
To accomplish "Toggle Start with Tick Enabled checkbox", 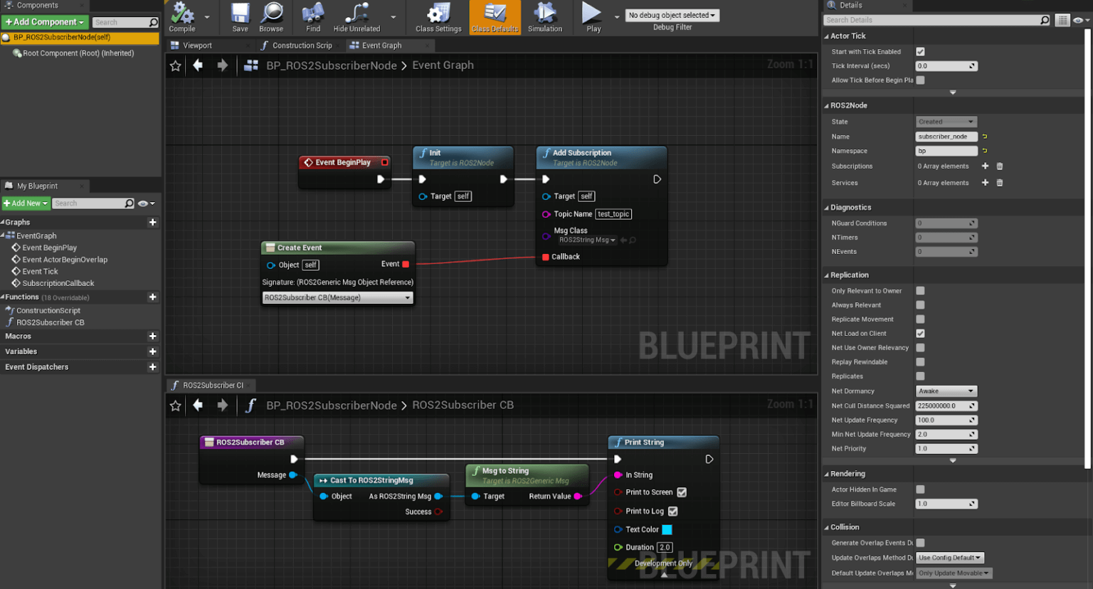I will [920, 51].
